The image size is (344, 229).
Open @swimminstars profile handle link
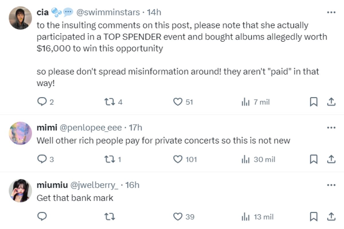click(107, 12)
